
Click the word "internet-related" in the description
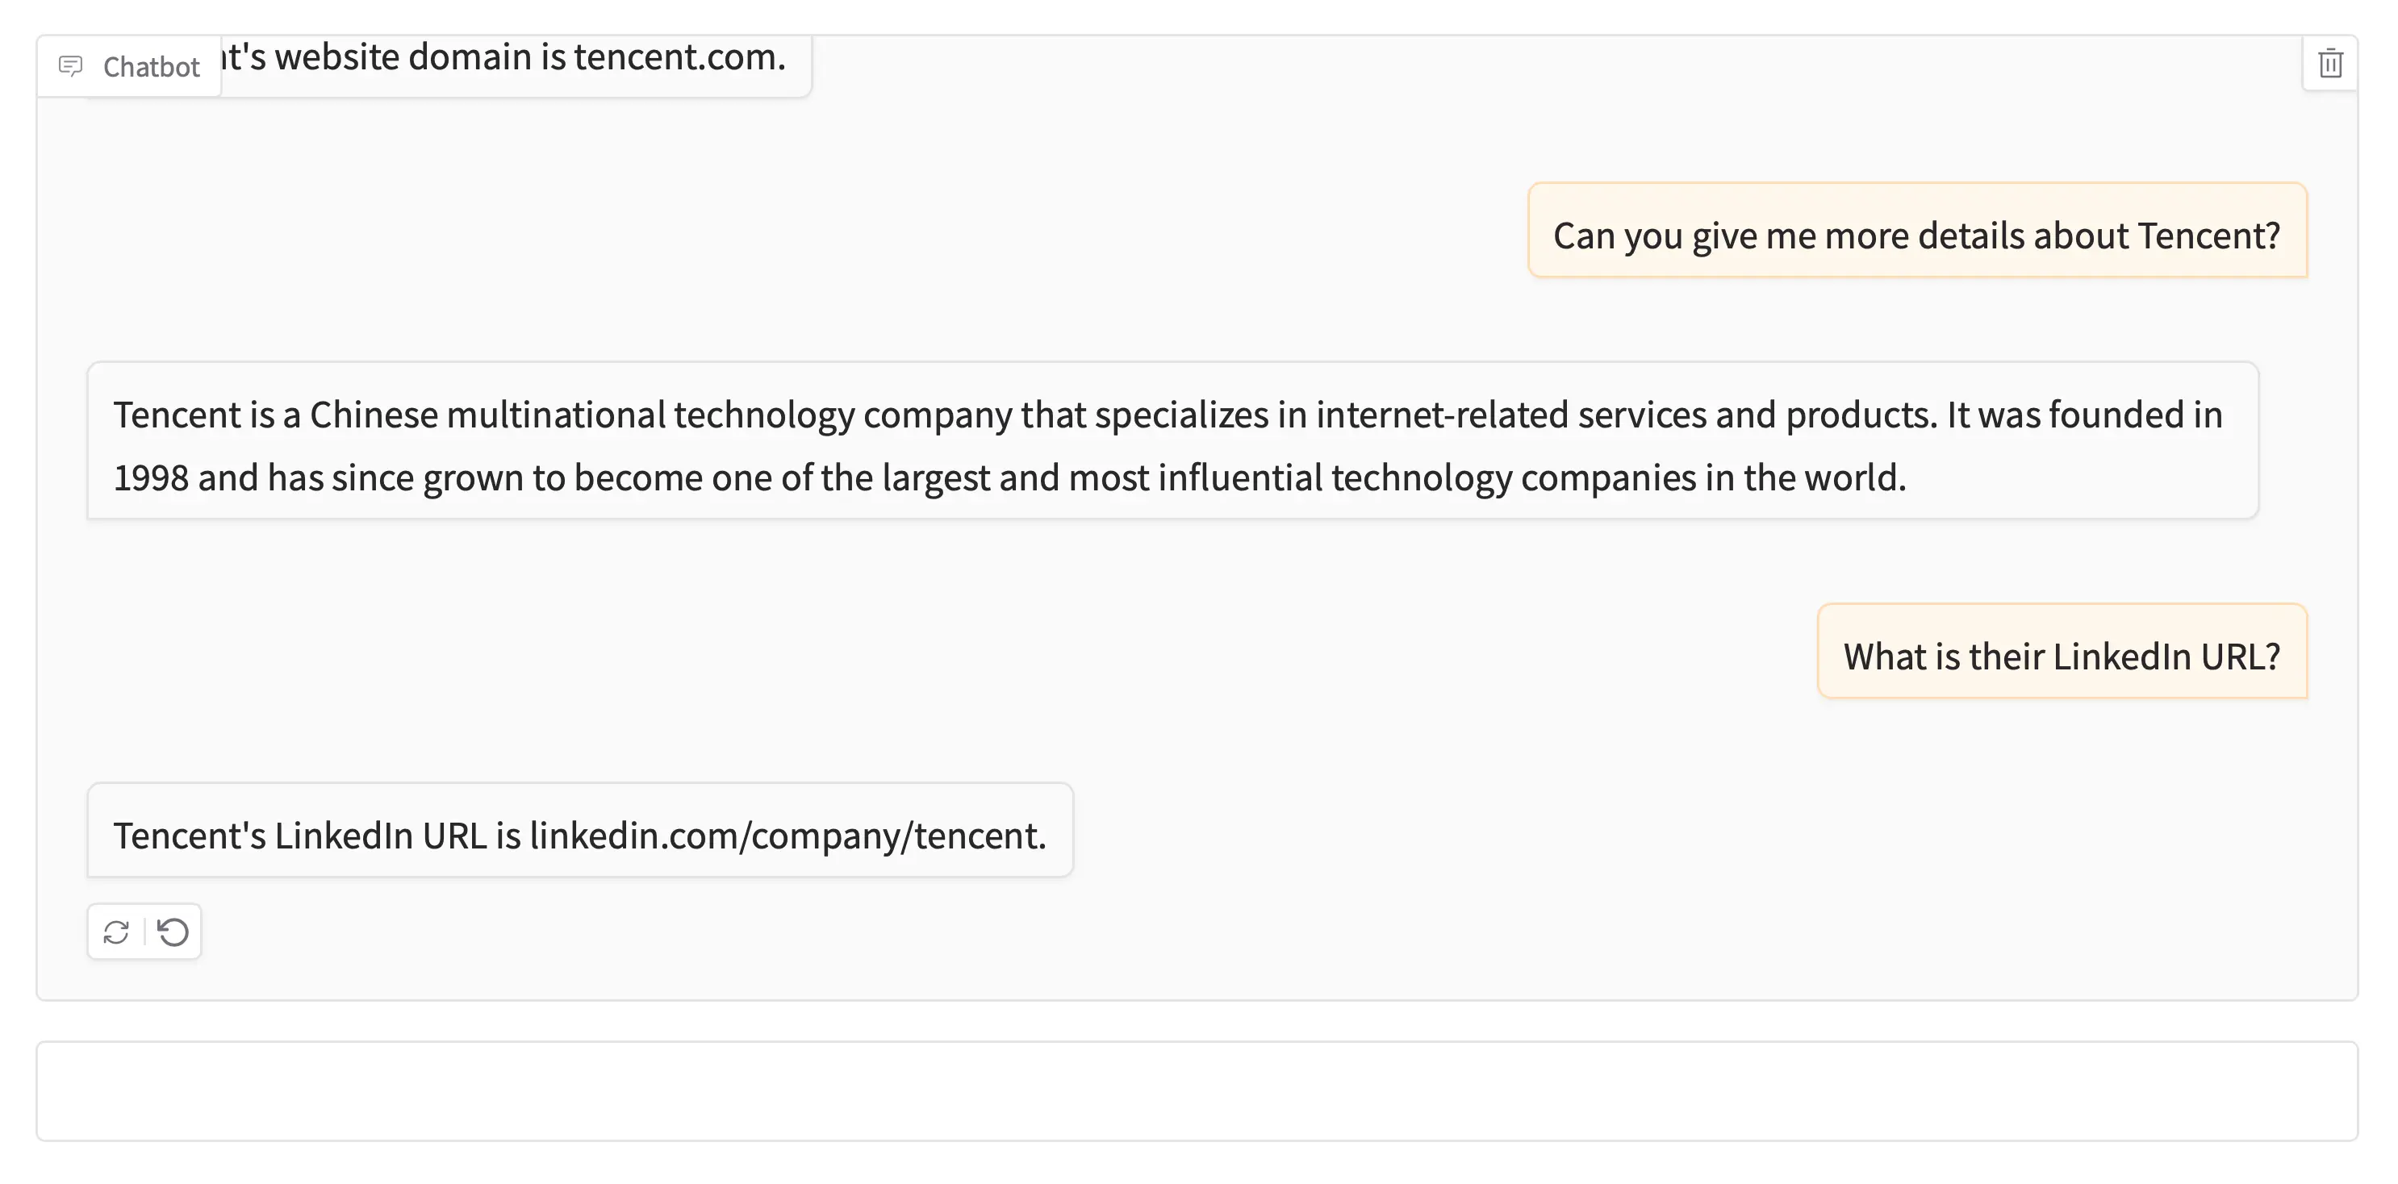click(1442, 415)
